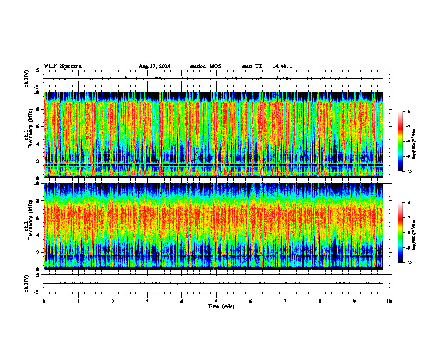Click the "-10" label on ch.2 color bar
438x338 pixels.
[x=409, y=263]
